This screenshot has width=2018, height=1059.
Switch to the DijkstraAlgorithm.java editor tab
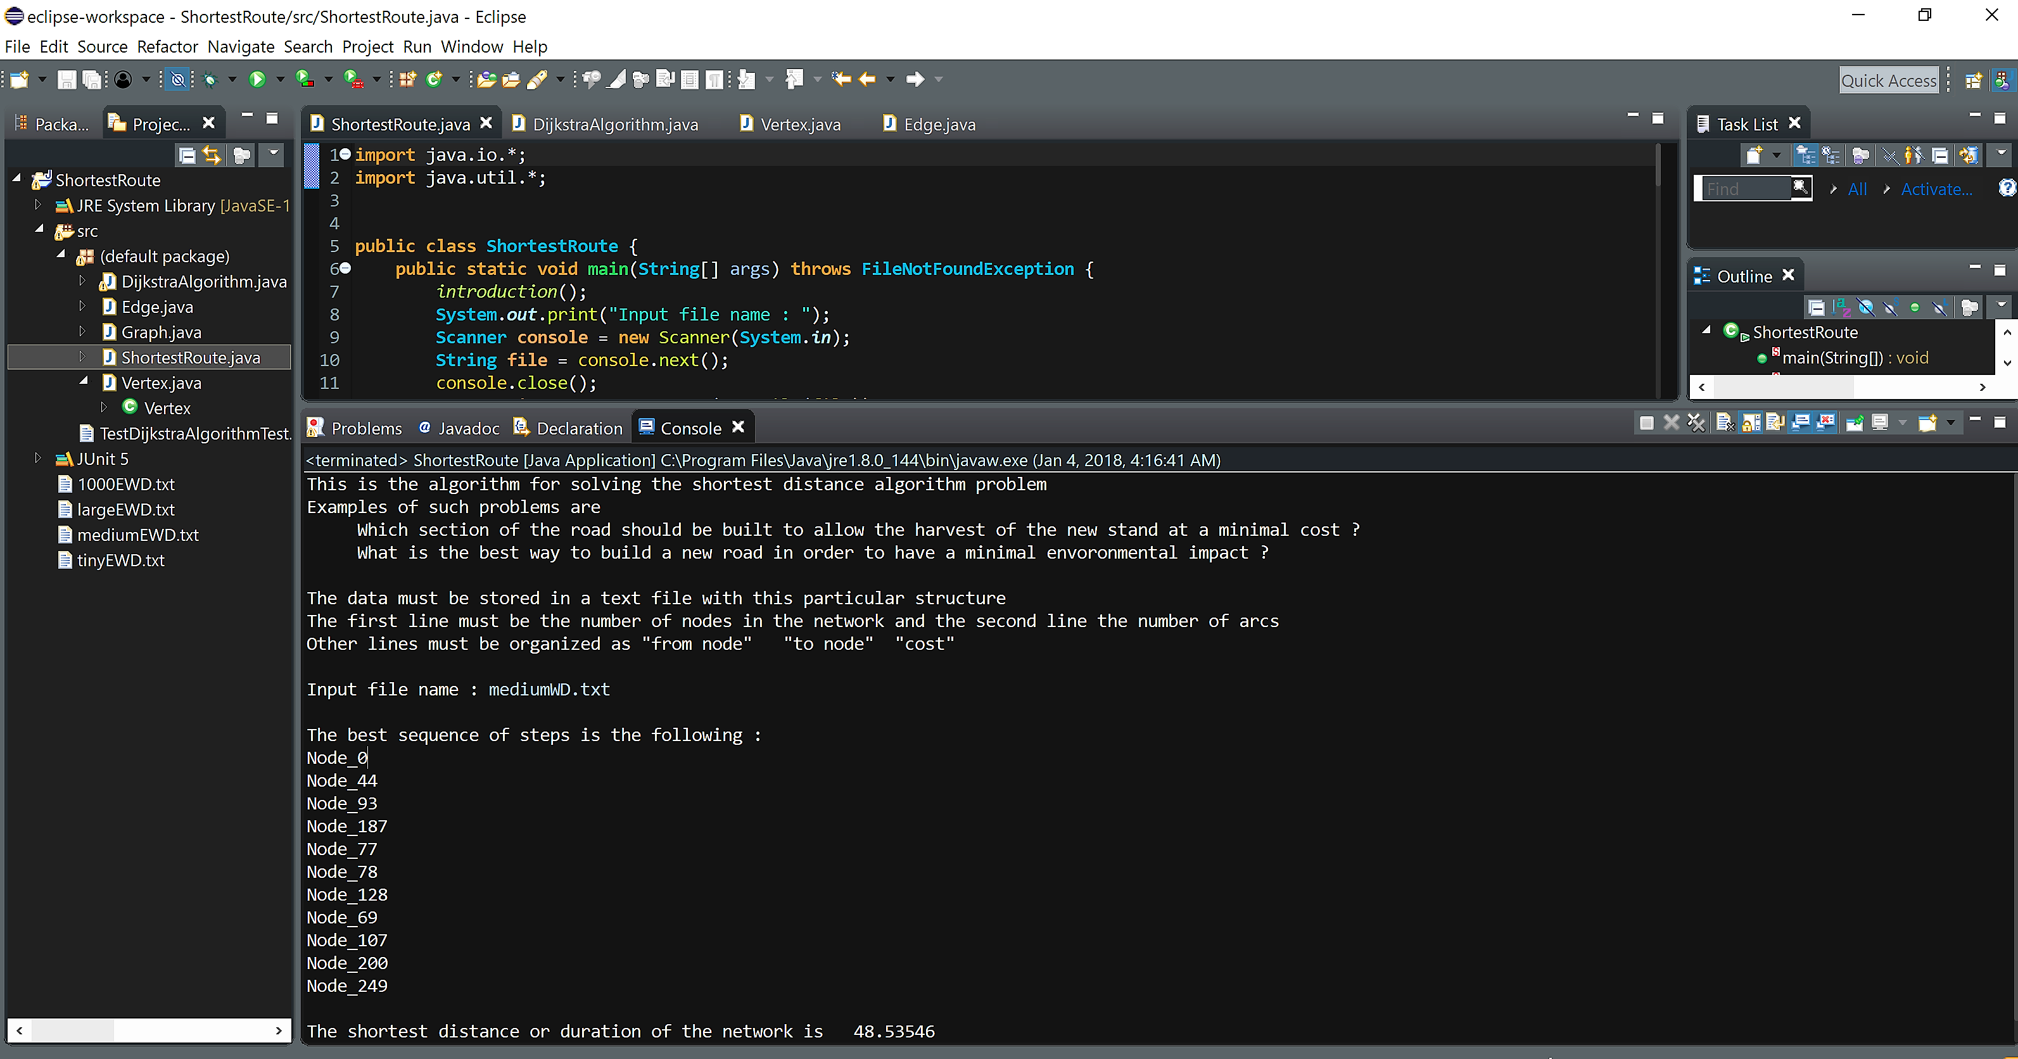tap(614, 125)
